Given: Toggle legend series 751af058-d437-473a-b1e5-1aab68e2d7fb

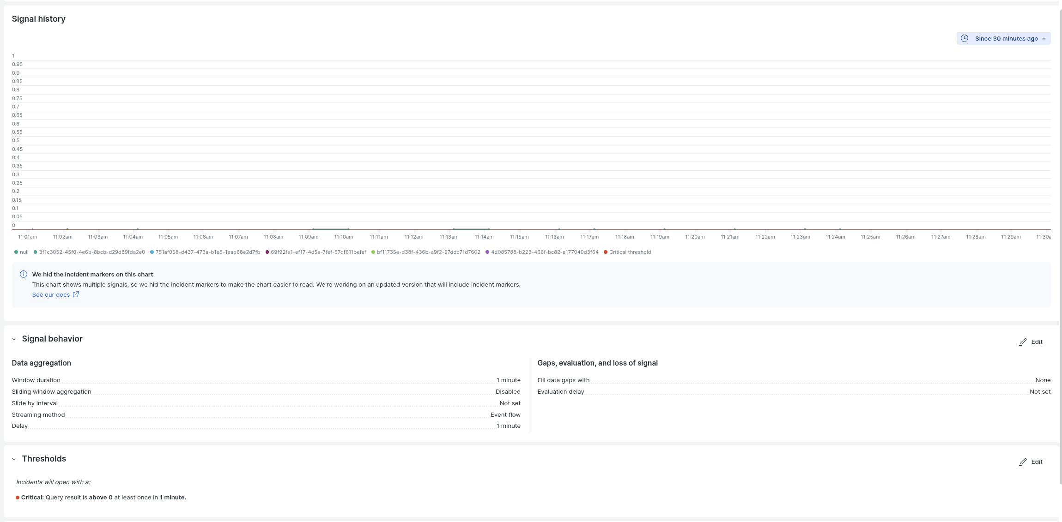Looking at the screenshot, I should [205, 252].
